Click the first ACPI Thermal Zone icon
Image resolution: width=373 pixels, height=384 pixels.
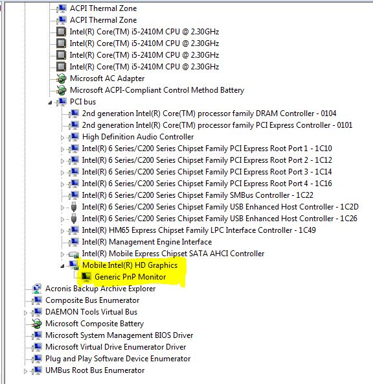pyautogui.click(x=62, y=8)
